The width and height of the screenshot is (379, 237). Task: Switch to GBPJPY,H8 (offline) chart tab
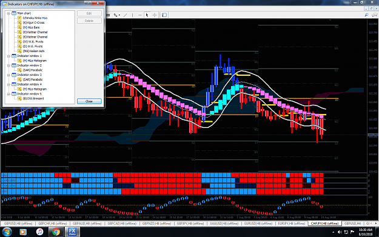click(190, 224)
